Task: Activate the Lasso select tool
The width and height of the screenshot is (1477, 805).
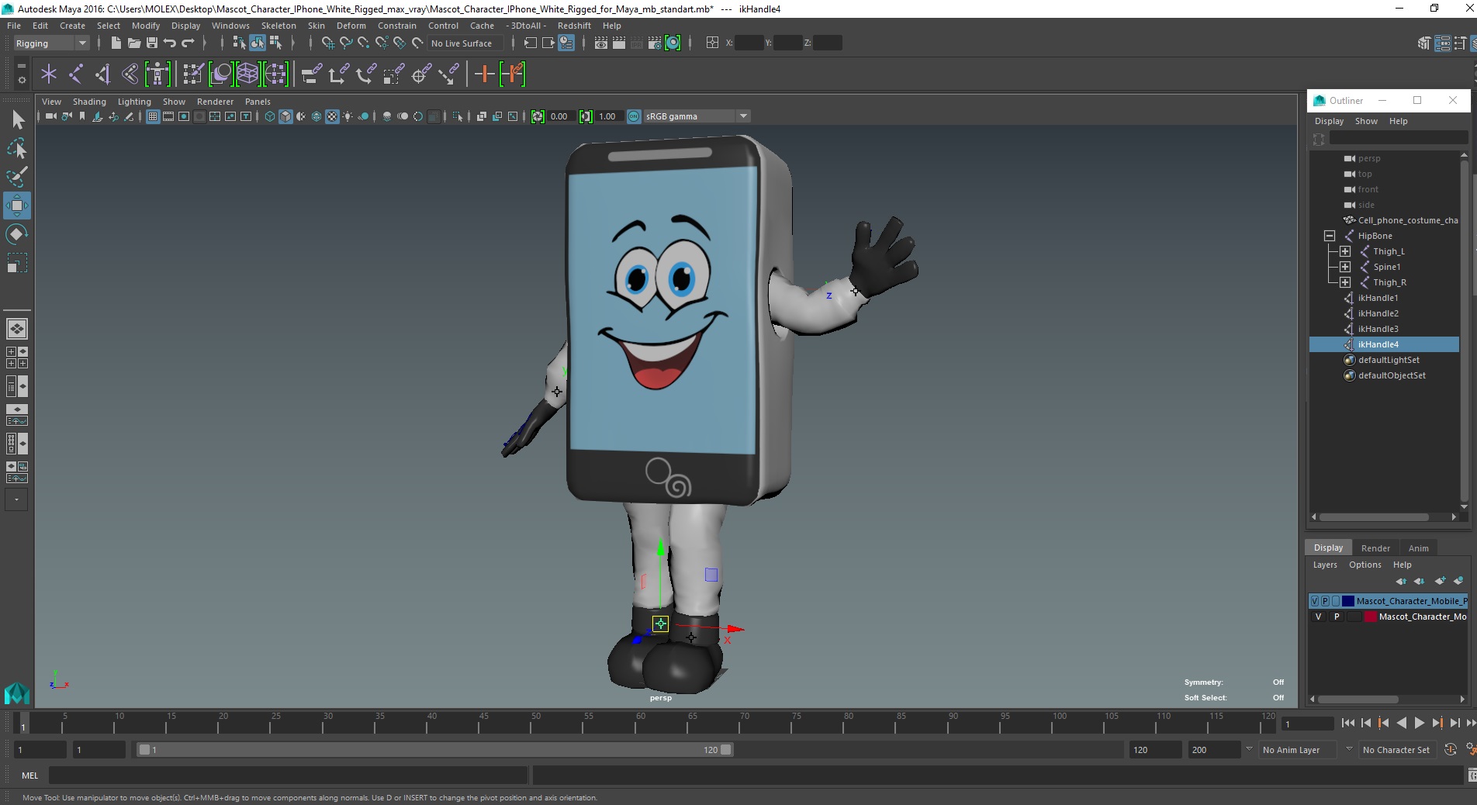Action: 17,148
